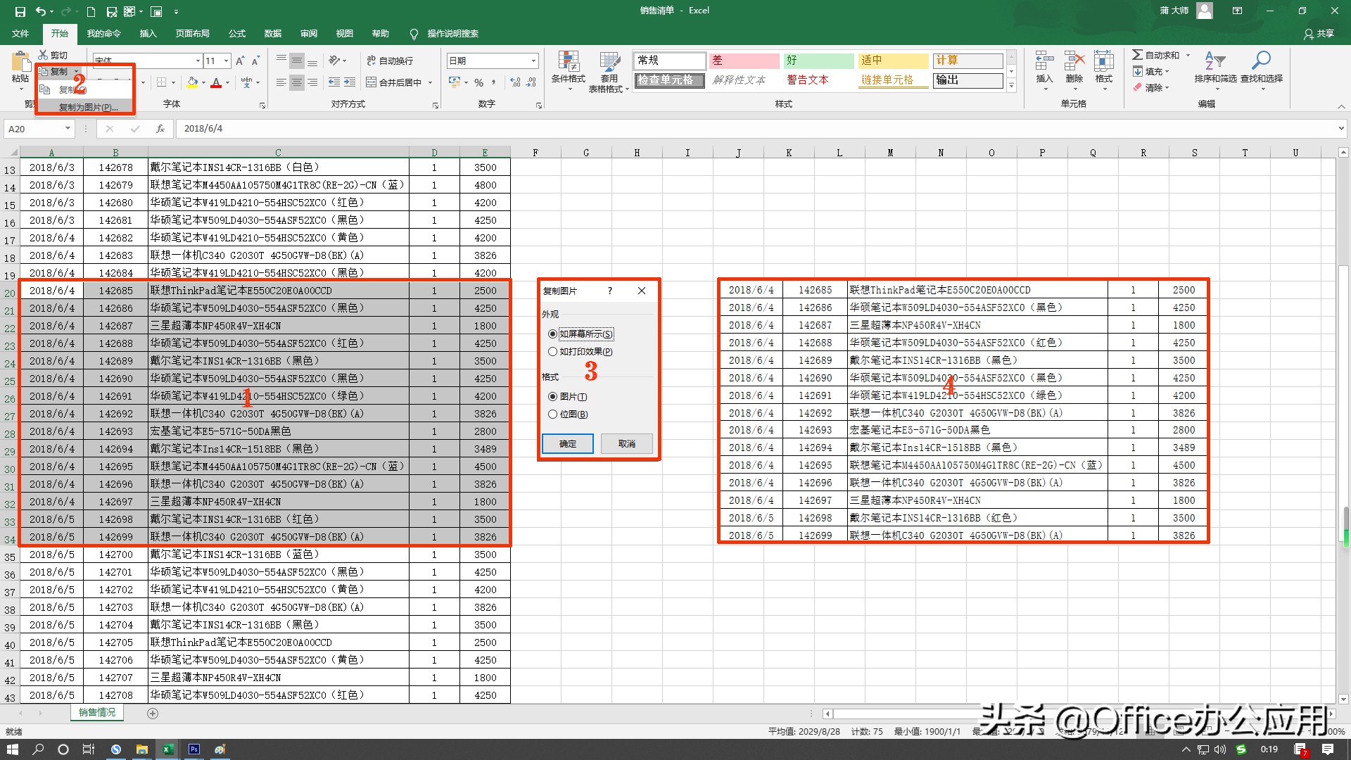Click the formula bar showing 2018/6/4

coord(756,129)
